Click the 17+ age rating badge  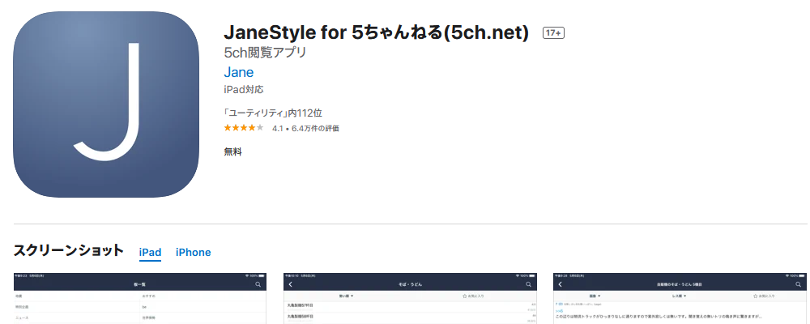[x=552, y=33]
